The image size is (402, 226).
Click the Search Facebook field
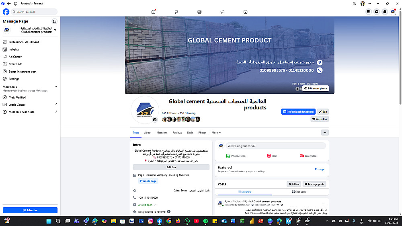(34, 12)
